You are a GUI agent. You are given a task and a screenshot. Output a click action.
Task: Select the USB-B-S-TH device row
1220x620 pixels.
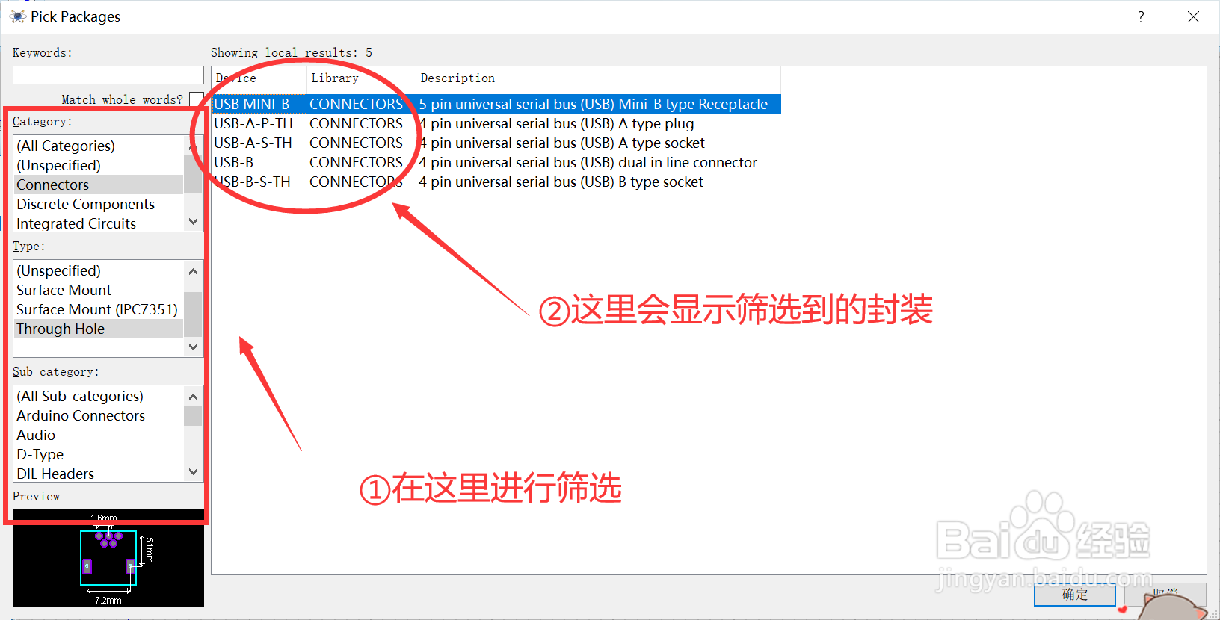[x=496, y=182]
